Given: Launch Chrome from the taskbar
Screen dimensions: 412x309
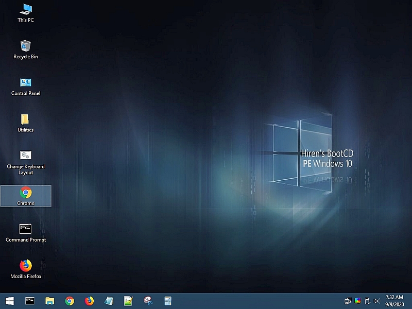Looking at the screenshot, I should tap(70, 301).
